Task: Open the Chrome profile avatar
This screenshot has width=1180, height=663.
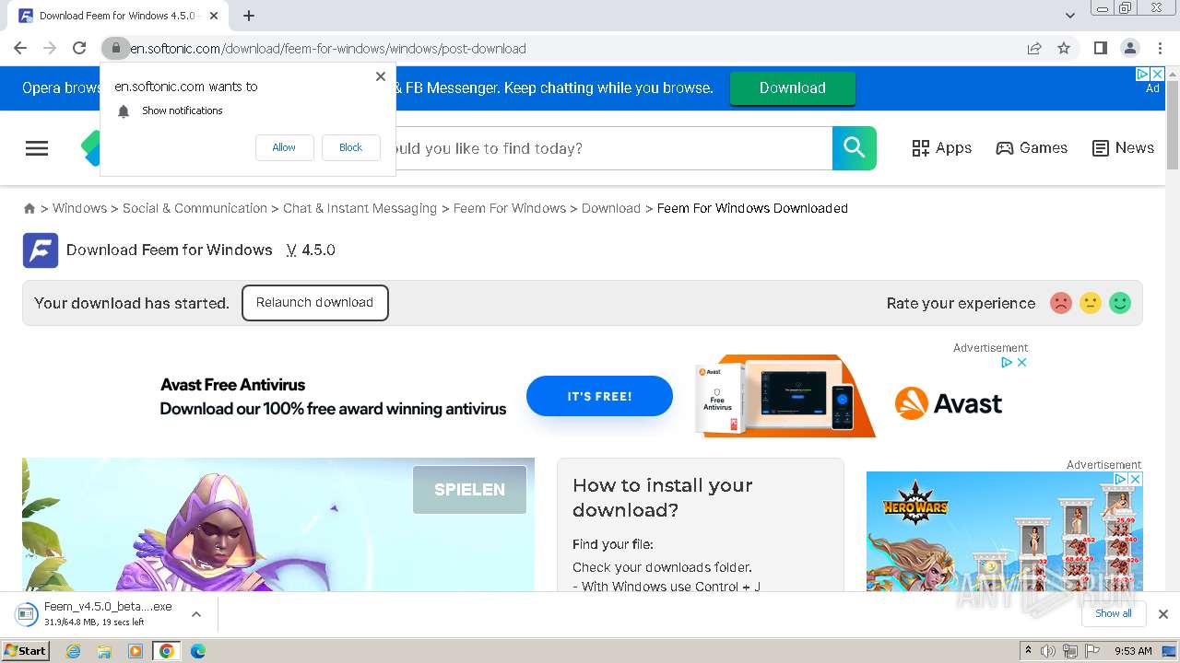Action: point(1129,48)
